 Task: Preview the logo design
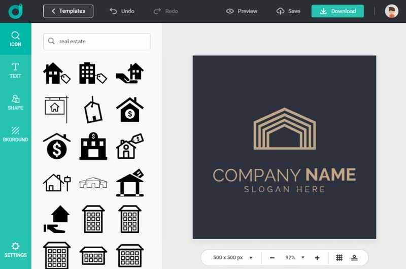coord(242,11)
